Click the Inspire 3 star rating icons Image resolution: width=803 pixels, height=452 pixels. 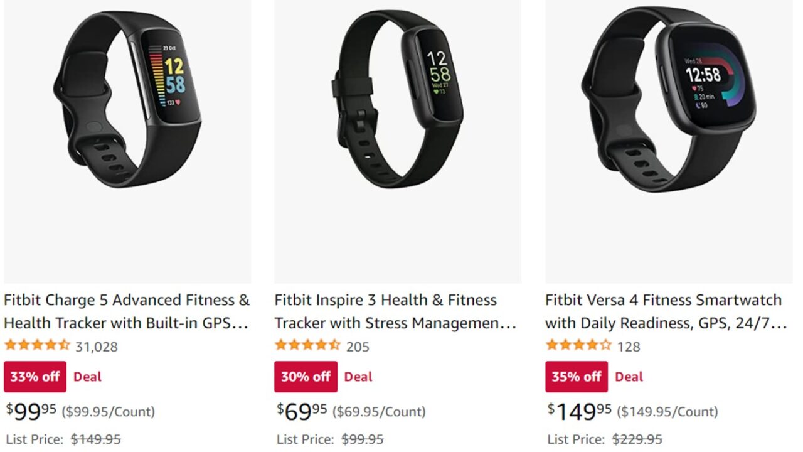coord(307,345)
